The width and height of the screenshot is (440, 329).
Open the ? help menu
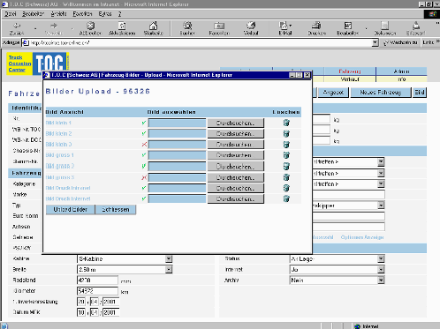click(120, 14)
